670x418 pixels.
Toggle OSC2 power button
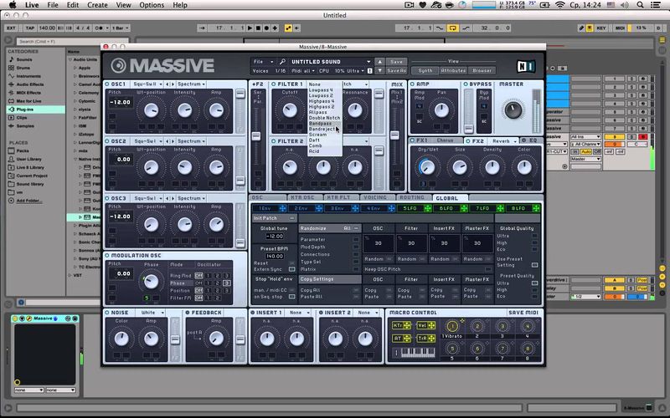(x=107, y=141)
